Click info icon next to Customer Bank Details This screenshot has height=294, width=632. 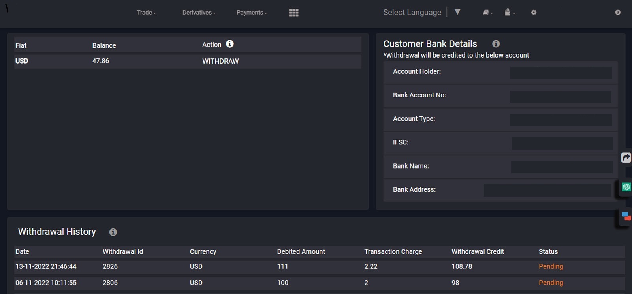coord(496,44)
